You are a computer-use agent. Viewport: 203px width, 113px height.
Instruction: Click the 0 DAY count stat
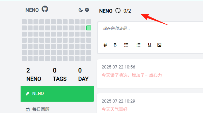point(83,75)
